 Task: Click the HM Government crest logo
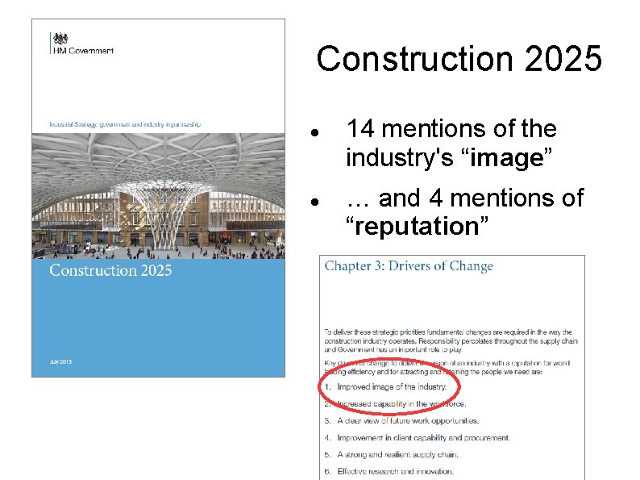coord(60,39)
